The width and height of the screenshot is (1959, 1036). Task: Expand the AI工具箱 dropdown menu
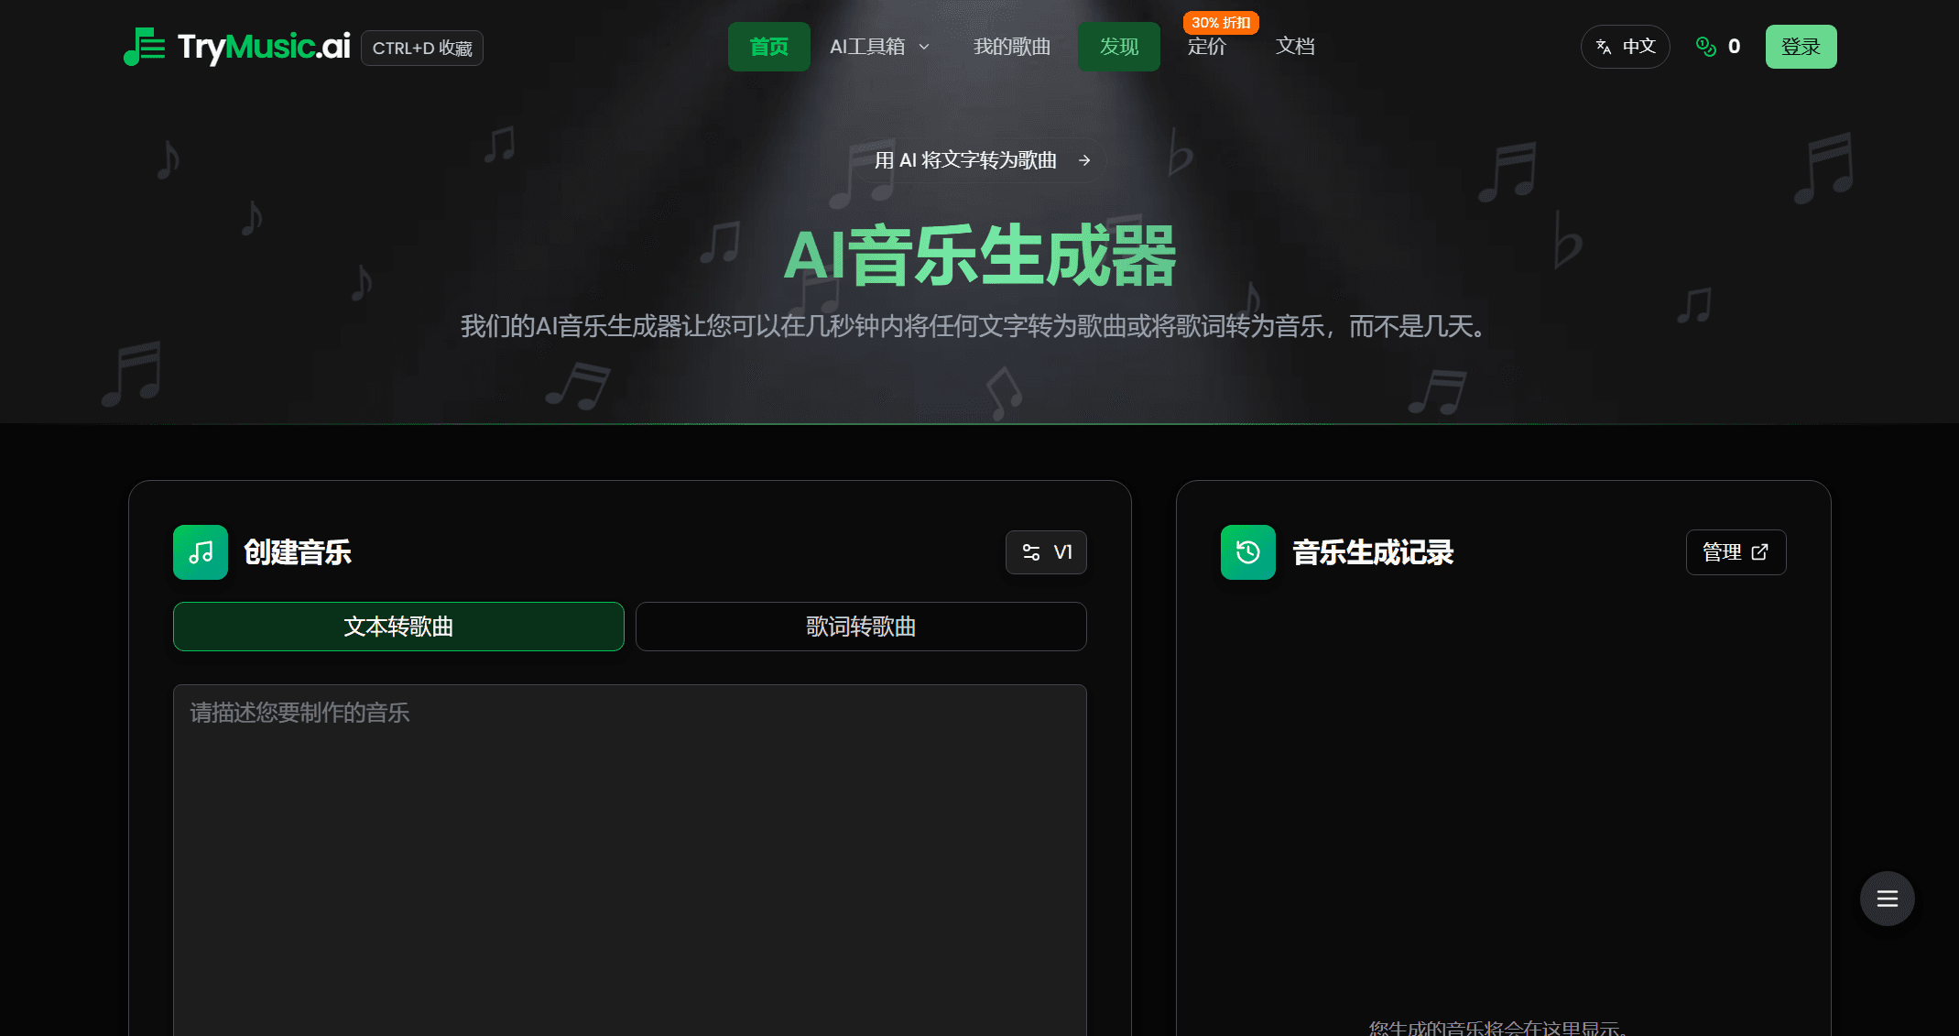[x=878, y=46]
